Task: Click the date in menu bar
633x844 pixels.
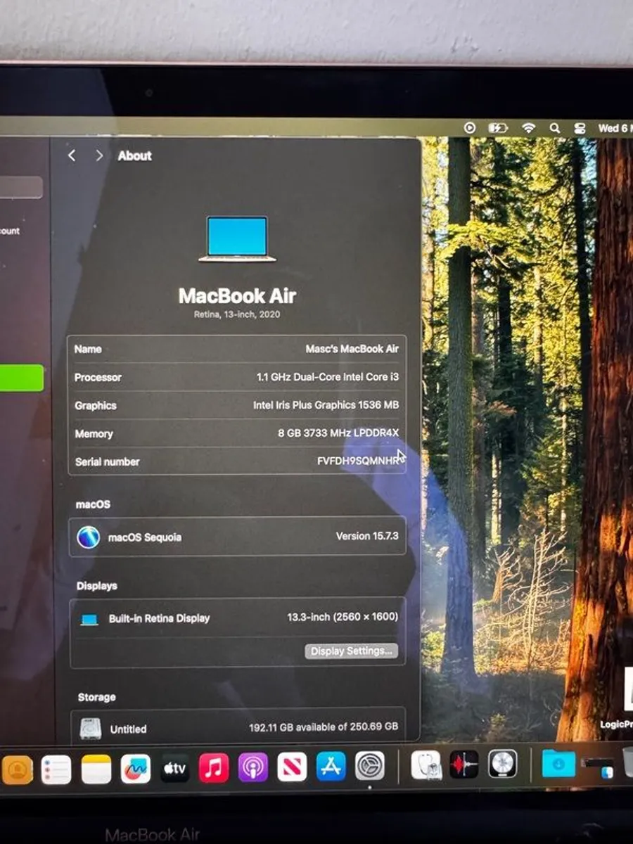Action: click(x=615, y=128)
